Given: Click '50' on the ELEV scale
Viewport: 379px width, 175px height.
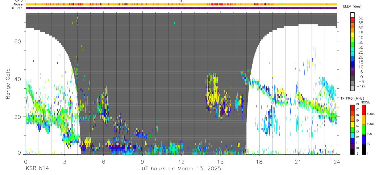Looking at the screenshot, I should [360, 27].
